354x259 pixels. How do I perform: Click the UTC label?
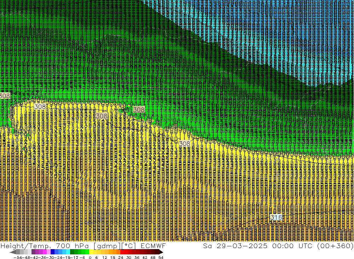click(x=306, y=246)
